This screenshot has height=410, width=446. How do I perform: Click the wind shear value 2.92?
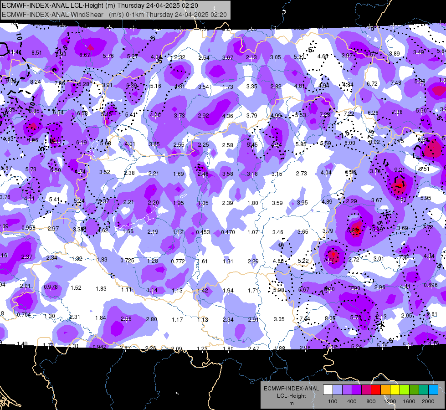(x=203, y=116)
